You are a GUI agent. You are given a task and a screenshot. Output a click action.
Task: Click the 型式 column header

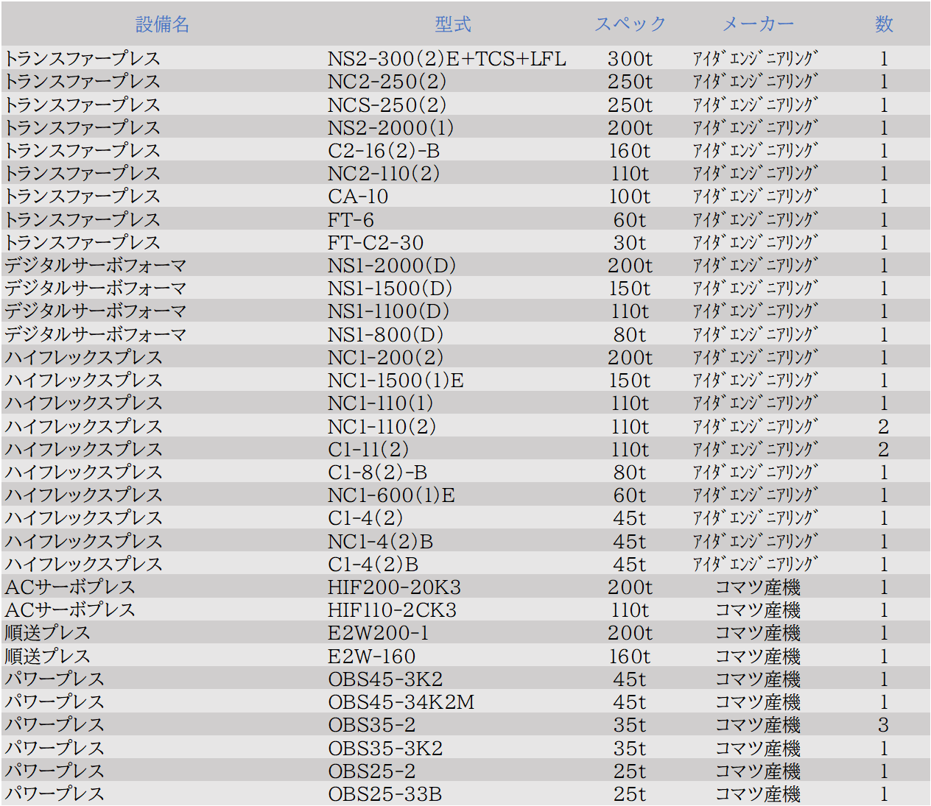tap(452, 24)
